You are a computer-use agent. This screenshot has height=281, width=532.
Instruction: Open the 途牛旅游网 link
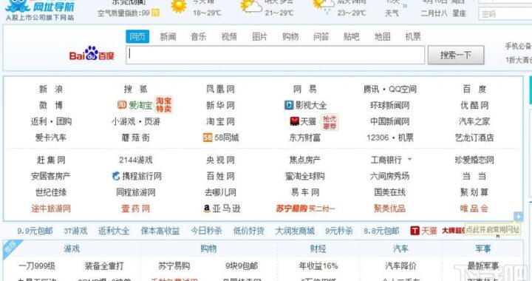click(x=51, y=209)
